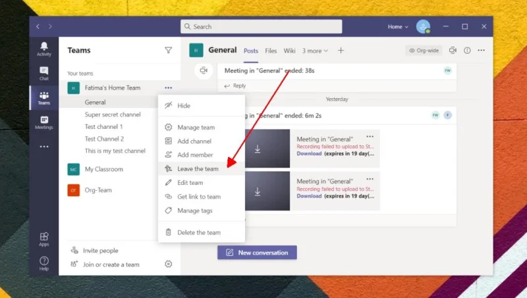Click the Fatima's Home Team avatar
527x298 pixels.
click(74, 88)
